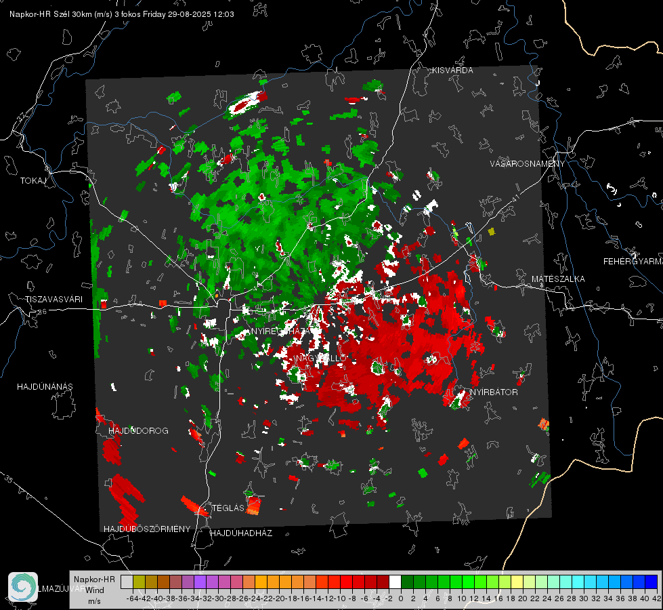Image resolution: width=663 pixels, height=610 pixels.
Task: Select the NYÍRBÁTOR town label
Action: click(x=494, y=392)
